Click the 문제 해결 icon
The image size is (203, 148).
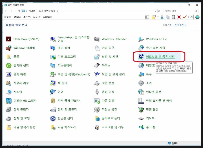(9, 74)
